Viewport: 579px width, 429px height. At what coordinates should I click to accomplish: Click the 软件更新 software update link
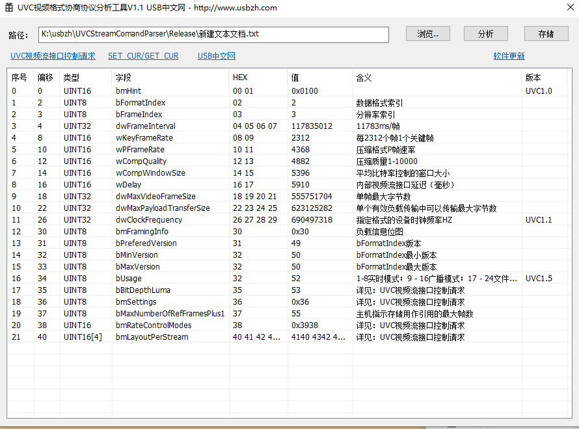[x=509, y=56]
